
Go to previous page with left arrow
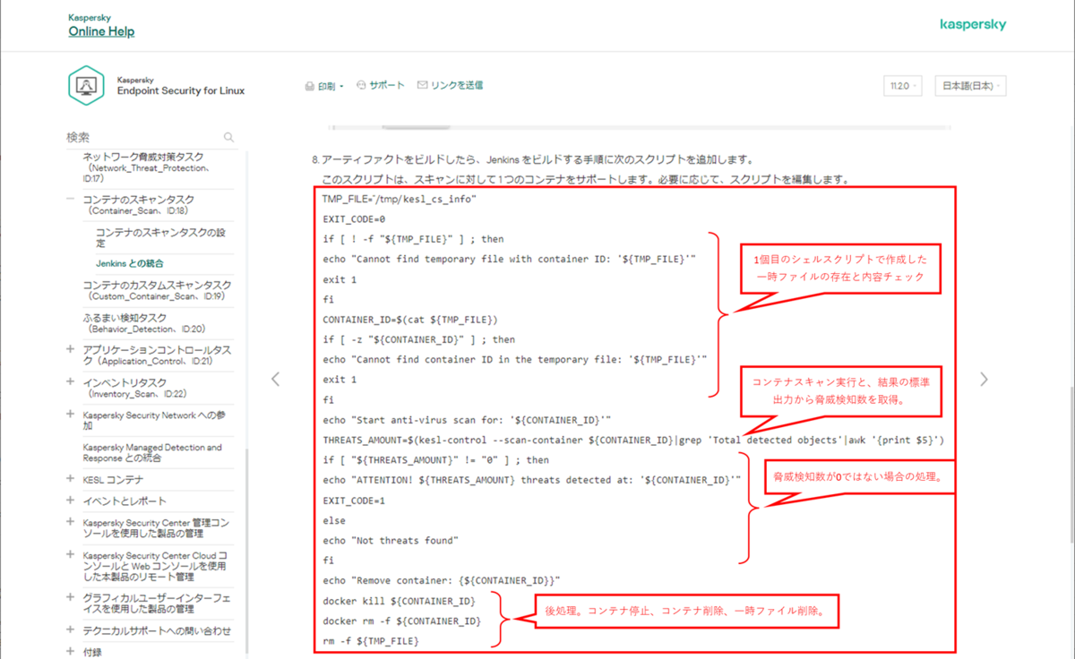coord(275,379)
